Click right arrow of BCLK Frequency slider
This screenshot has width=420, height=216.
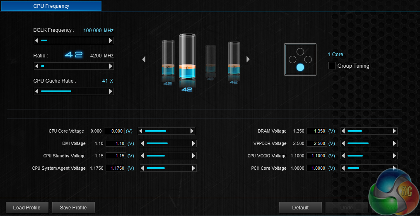click(111, 40)
